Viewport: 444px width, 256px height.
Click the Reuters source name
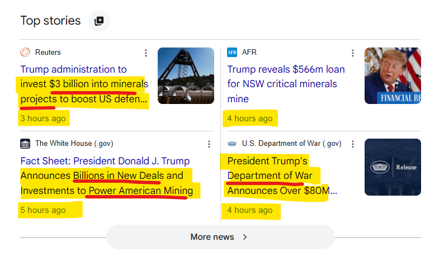tap(48, 53)
